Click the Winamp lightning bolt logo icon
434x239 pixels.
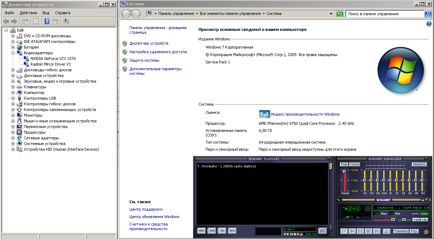pos(426,232)
